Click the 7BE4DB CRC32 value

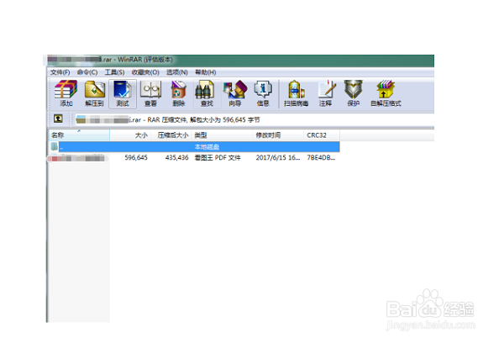(x=321, y=158)
